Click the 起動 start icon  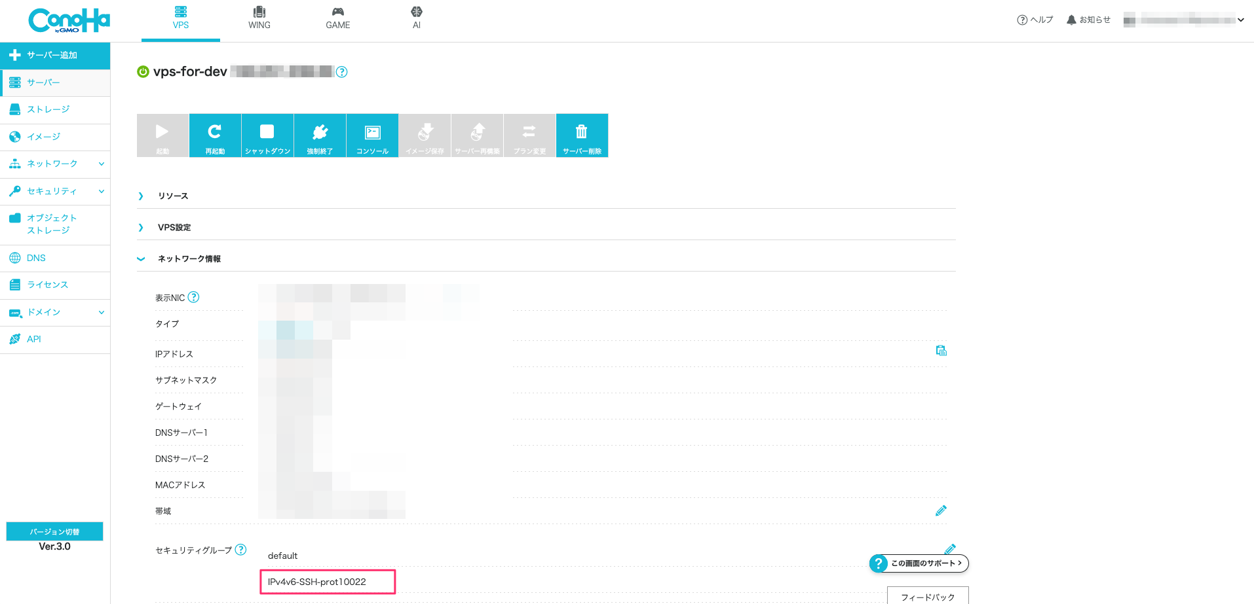tap(162, 135)
